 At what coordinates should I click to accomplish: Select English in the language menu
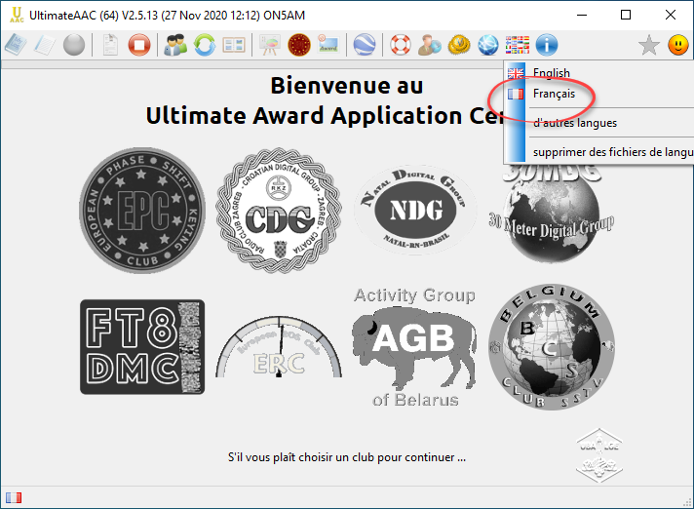(x=598, y=72)
